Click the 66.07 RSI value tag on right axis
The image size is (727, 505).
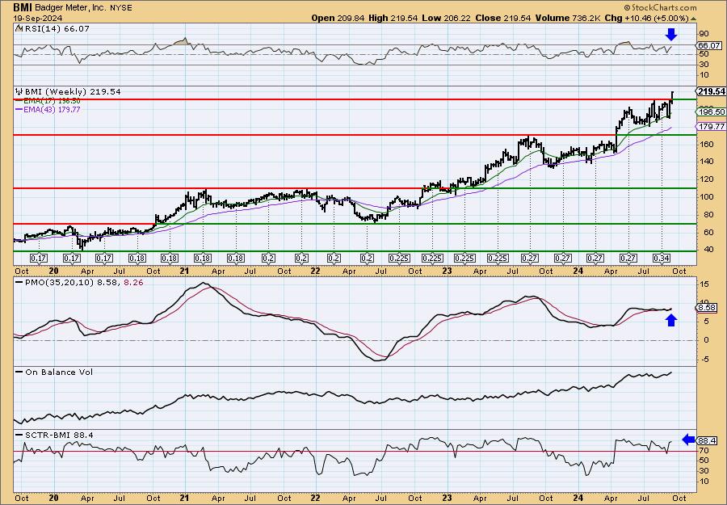coord(709,45)
